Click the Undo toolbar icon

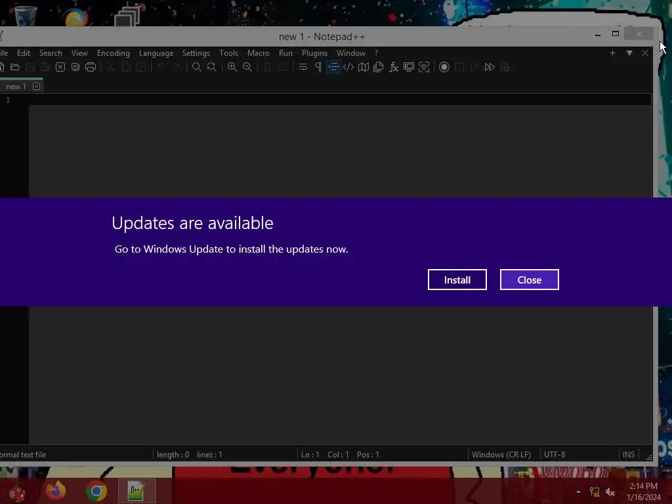tap(161, 67)
